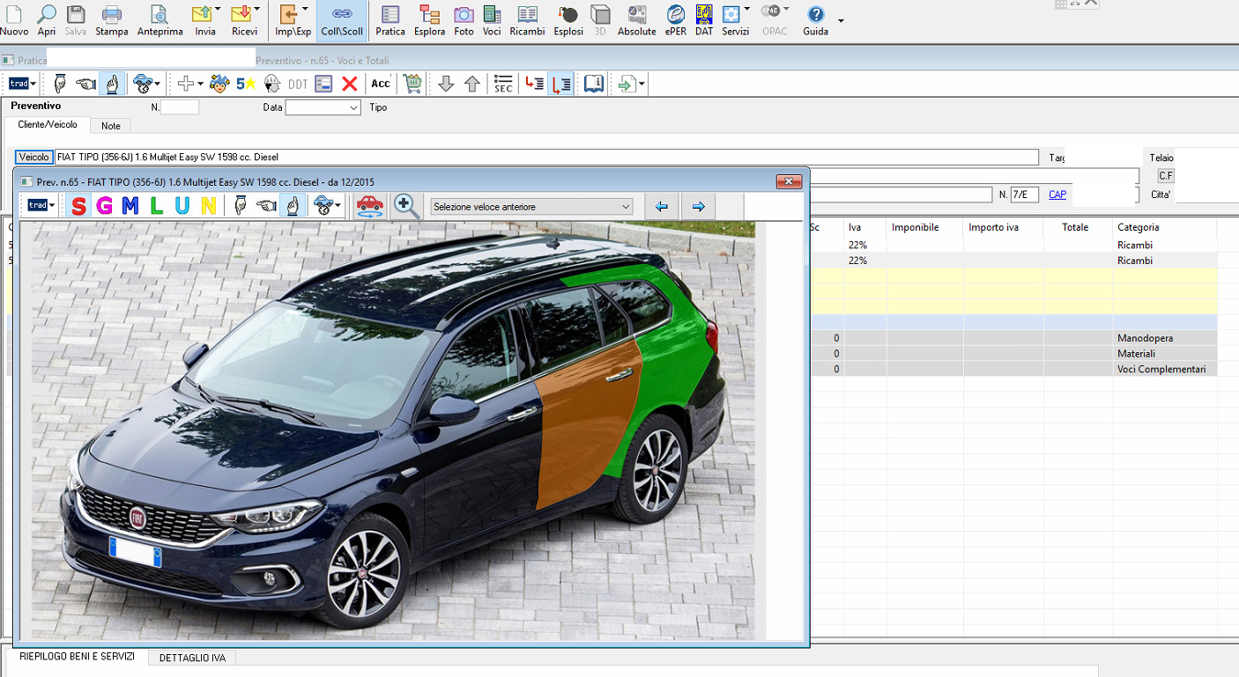Open the Guida help icon
Screen dimensions: 1239x677
click(816, 20)
